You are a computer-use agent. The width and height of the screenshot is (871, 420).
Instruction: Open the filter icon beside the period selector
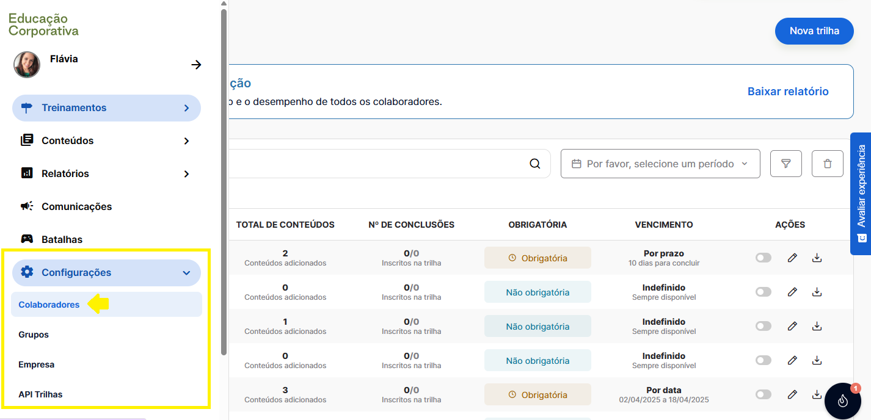(786, 164)
